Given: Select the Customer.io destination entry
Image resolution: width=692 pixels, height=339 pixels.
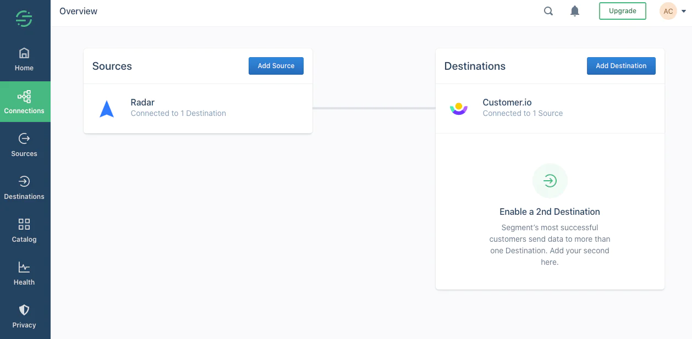Looking at the screenshot, I should 550,108.
